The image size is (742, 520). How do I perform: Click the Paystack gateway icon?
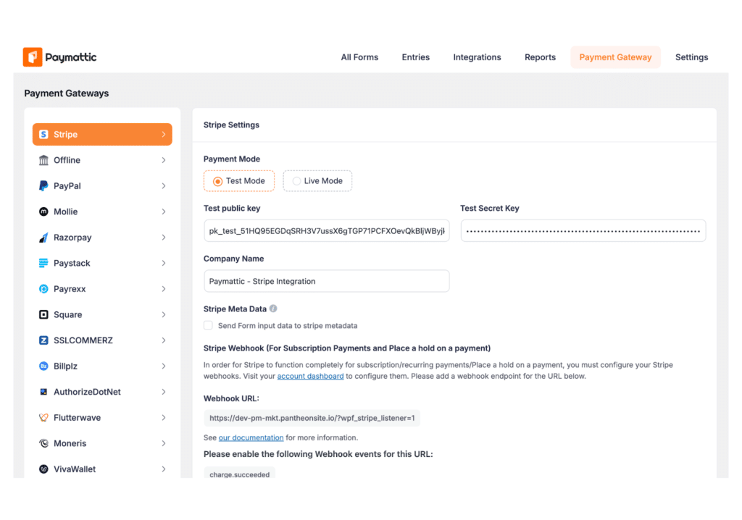pyautogui.click(x=43, y=263)
